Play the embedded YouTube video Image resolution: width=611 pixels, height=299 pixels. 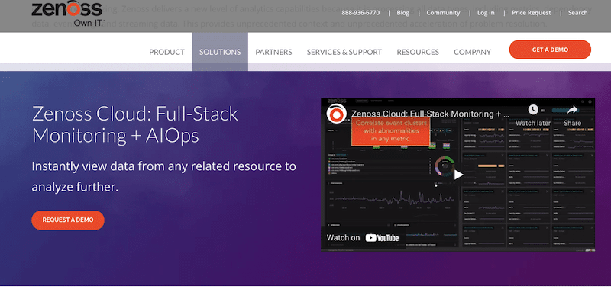click(x=458, y=175)
